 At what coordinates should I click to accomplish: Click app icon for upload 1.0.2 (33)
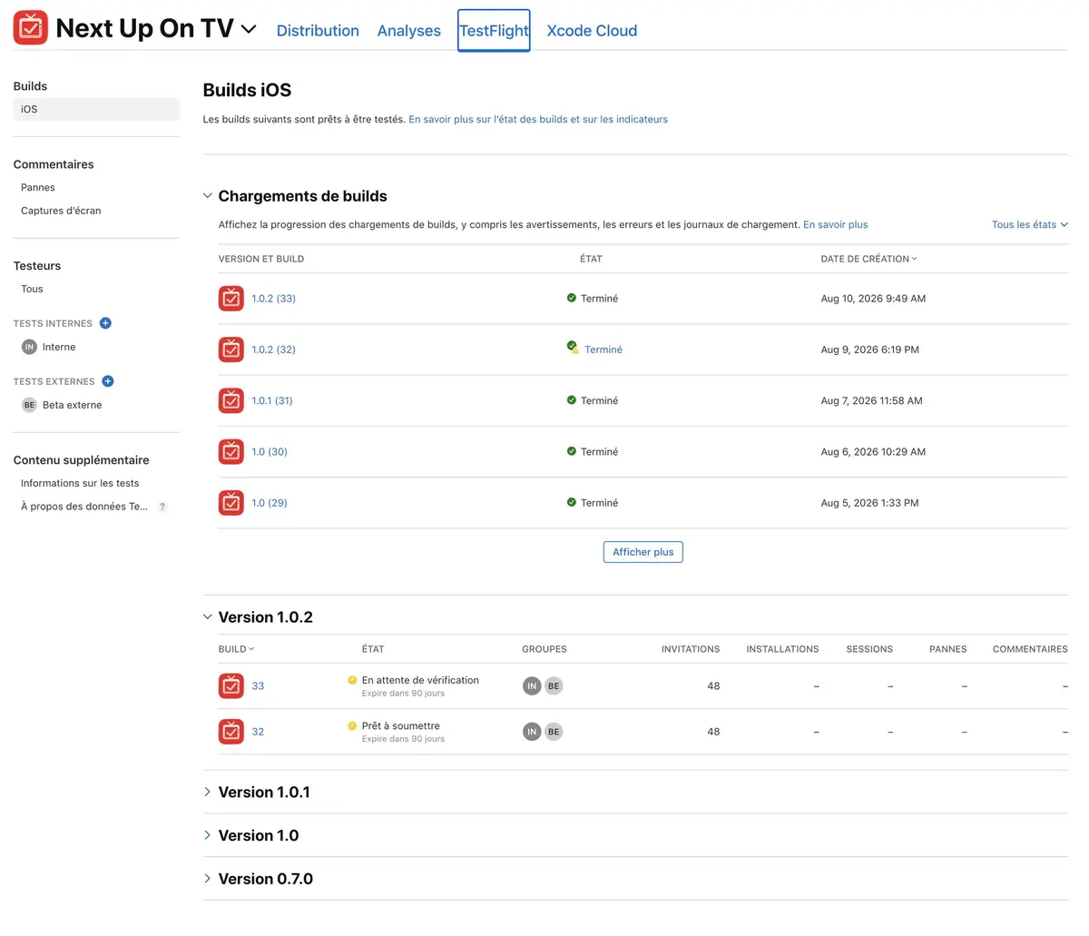[x=231, y=299]
